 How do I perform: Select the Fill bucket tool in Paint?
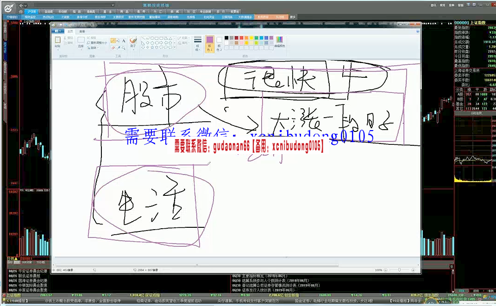[118, 41]
